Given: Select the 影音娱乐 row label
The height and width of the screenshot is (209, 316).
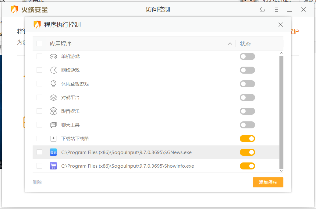Looking at the screenshot, I should [70, 111].
